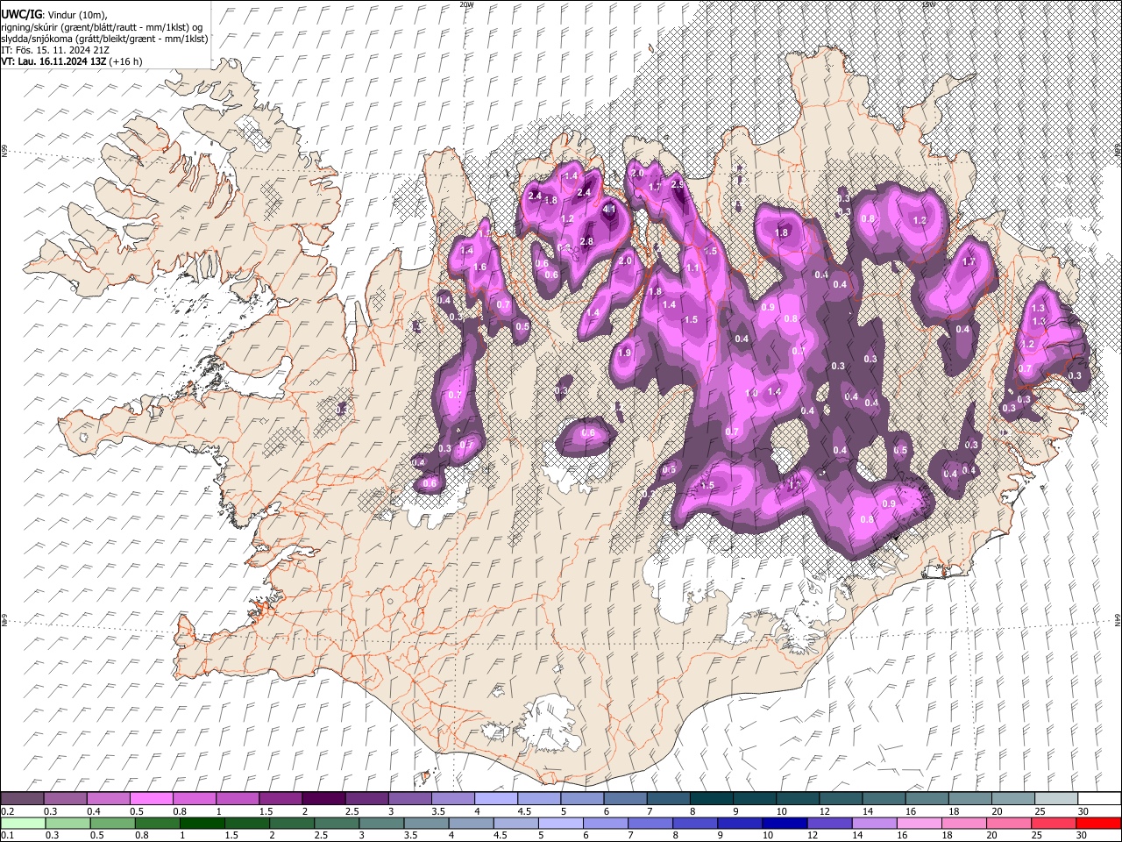
Task: Click the '0.1' label in the rain legend
Action: pos(7,836)
